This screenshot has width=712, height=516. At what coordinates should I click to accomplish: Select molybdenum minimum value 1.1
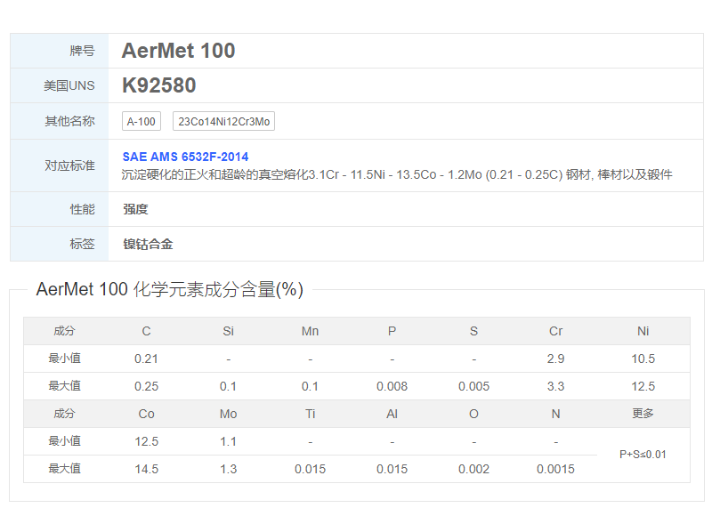[229, 441]
